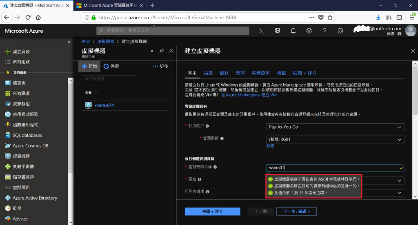The image size is (418, 225).
Task: Switch to the 網路 tab
Action: coord(224,73)
